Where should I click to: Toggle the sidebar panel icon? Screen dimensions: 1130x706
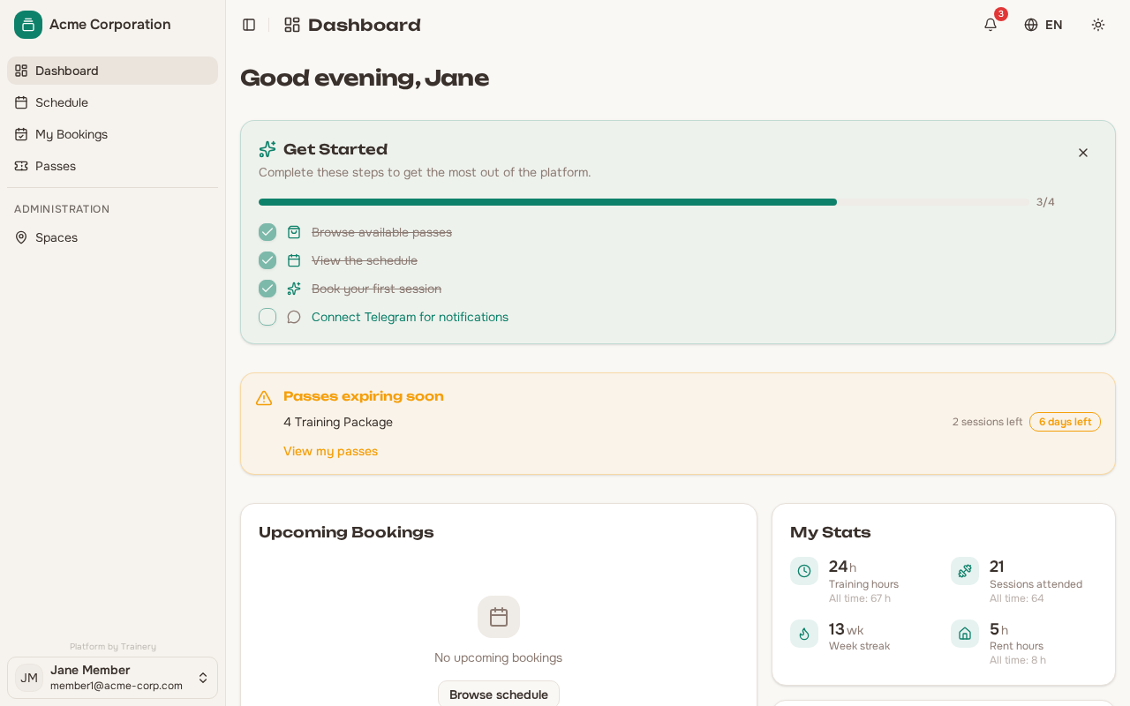coord(249,25)
